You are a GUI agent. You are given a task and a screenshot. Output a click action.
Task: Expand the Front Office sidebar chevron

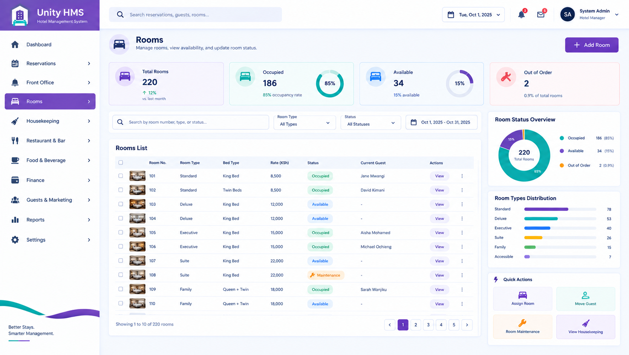(x=89, y=83)
